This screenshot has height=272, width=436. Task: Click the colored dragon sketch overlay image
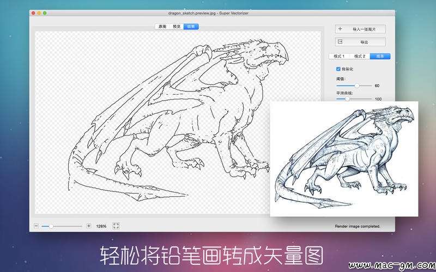(344, 159)
